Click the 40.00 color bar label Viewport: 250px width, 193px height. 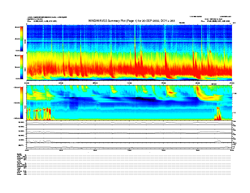(17, 27)
